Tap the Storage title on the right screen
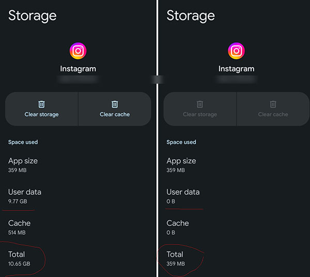This screenshot has height=277, width=310. coord(191,16)
